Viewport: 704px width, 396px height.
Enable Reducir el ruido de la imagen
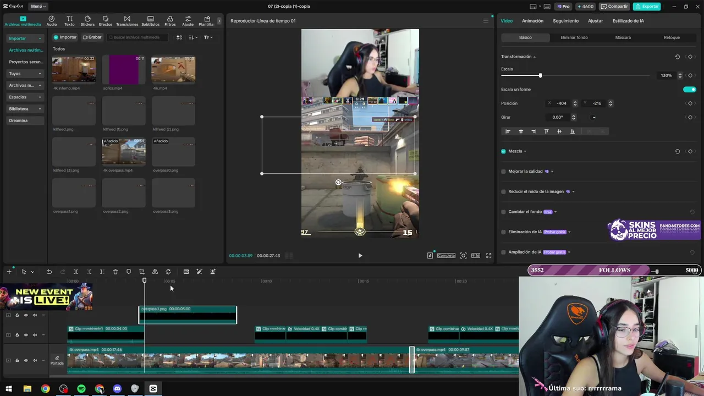coord(503,191)
